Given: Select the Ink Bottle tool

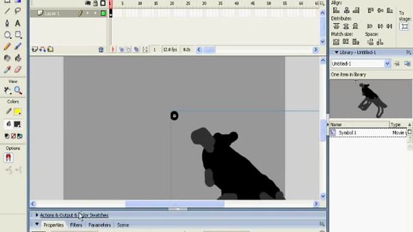Looking at the screenshot, I should (x=7, y=58).
